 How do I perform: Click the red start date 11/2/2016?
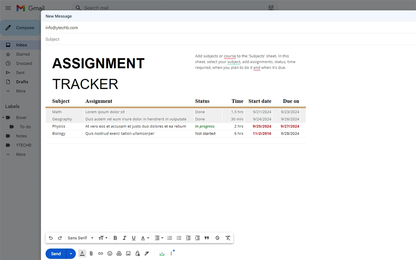(x=262, y=133)
